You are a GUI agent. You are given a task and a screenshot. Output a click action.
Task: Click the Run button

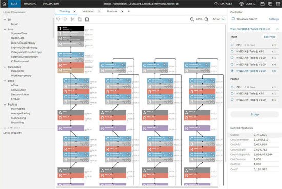pyautogui.click(x=255, y=114)
